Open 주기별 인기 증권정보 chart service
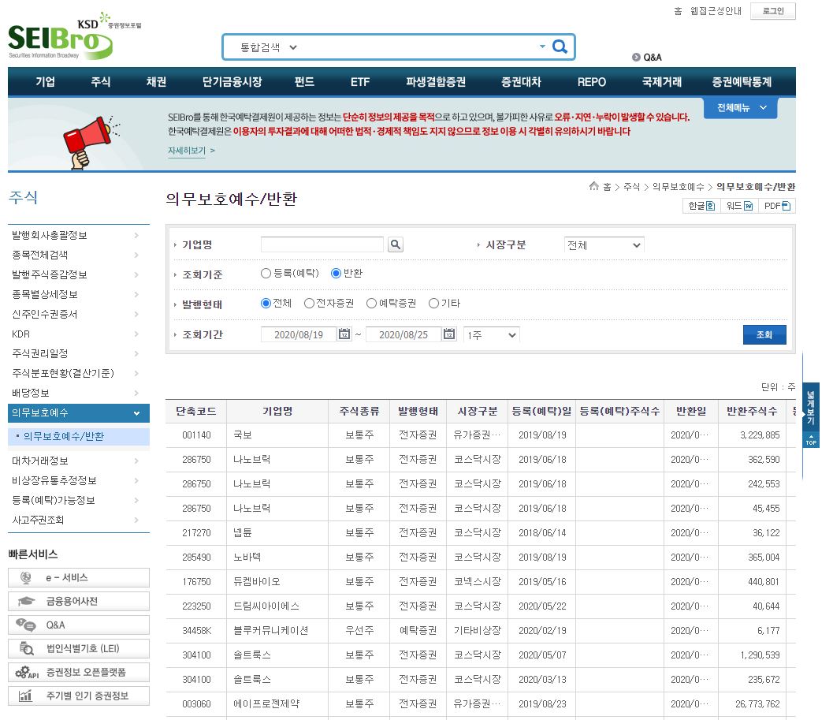 tap(79, 696)
